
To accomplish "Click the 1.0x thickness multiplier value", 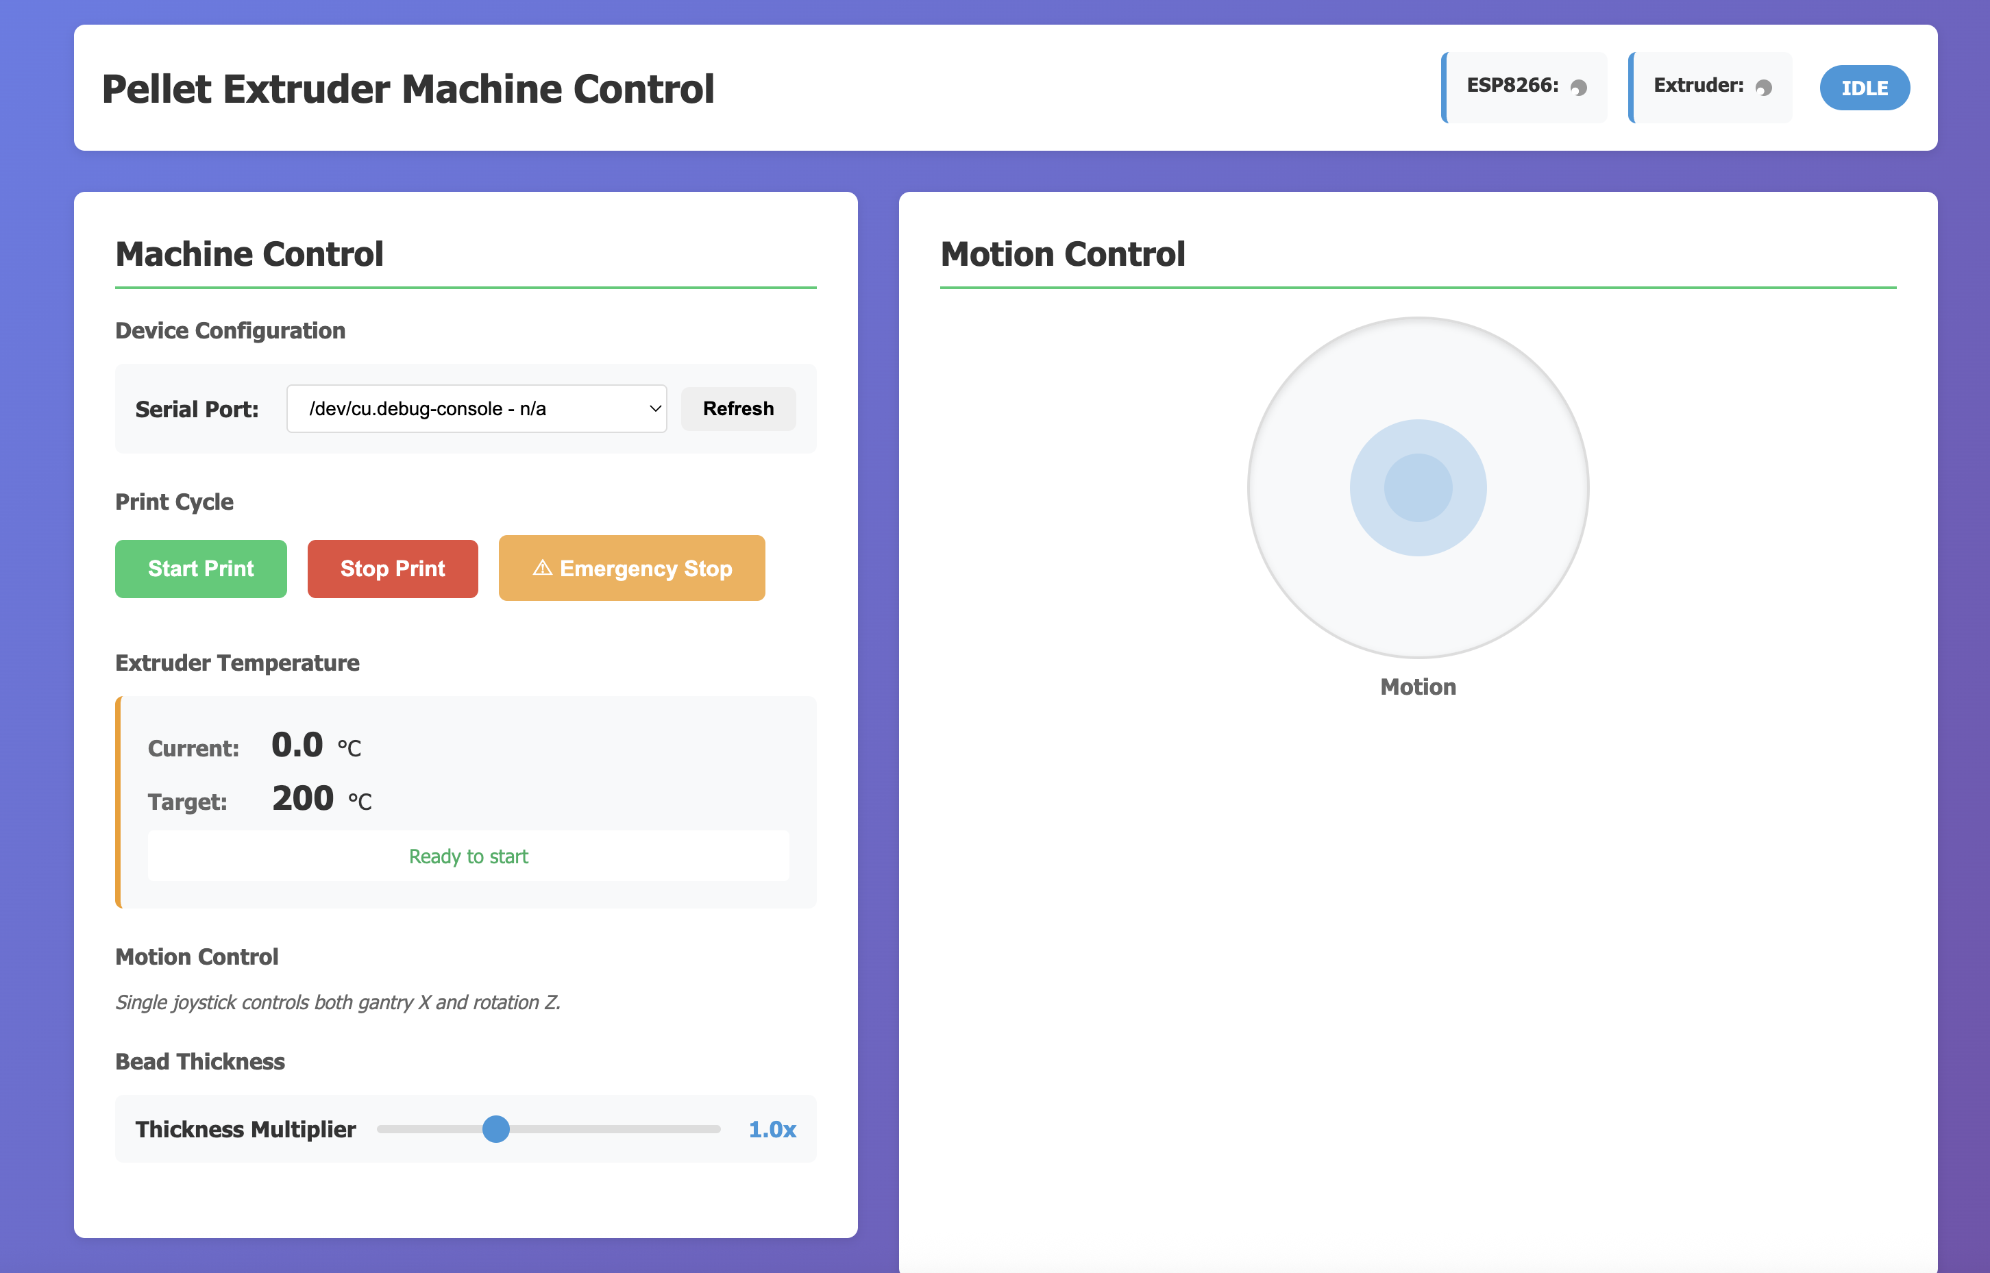I will (x=772, y=1129).
